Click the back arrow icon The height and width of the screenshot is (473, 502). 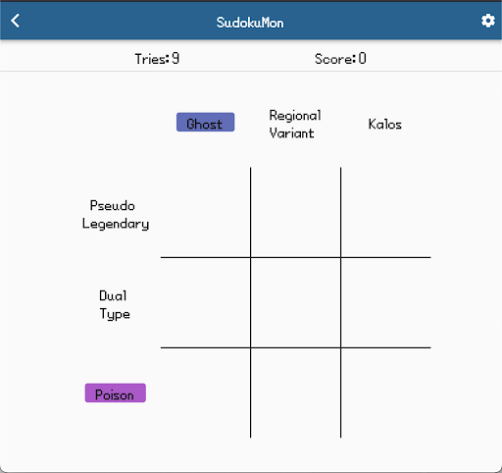point(15,21)
